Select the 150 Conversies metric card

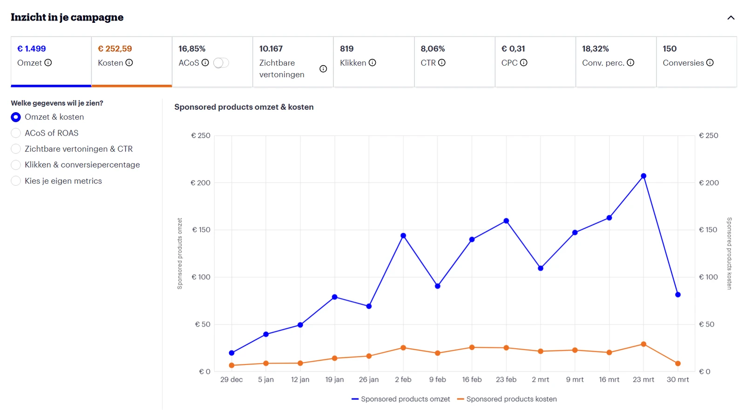(697, 62)
